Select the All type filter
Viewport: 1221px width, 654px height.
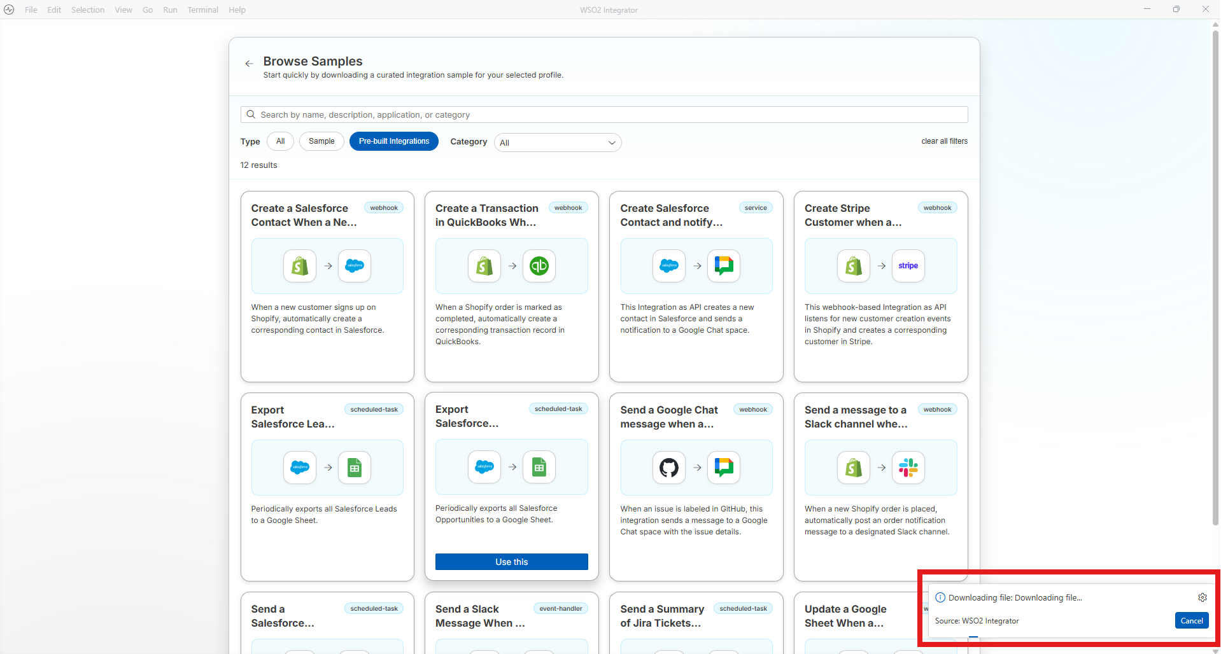[x=280, y=141]
